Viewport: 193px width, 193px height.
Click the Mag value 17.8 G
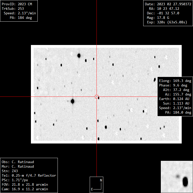point(163,18)
